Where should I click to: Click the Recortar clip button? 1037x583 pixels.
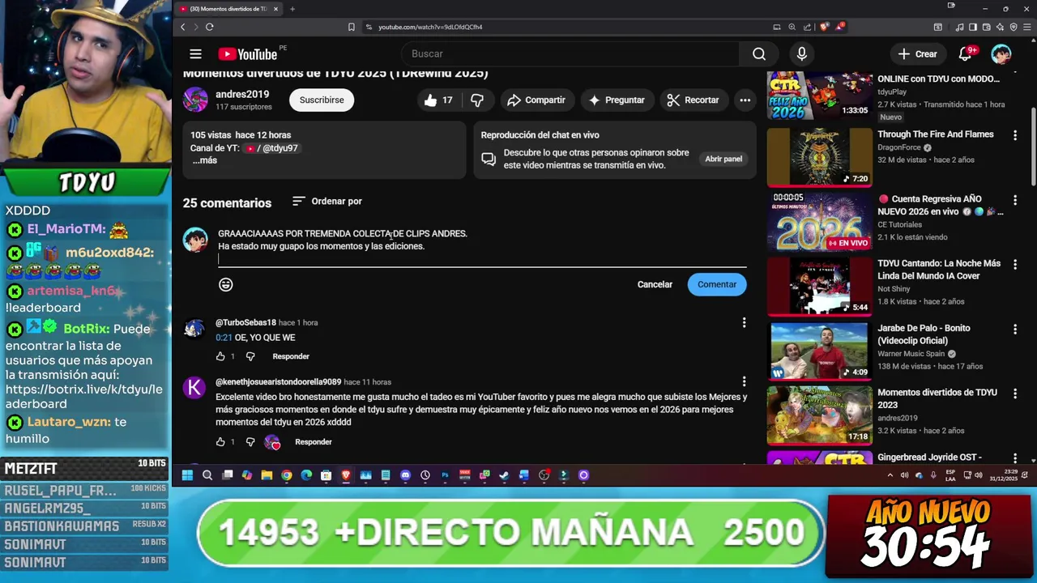[693, 100]
